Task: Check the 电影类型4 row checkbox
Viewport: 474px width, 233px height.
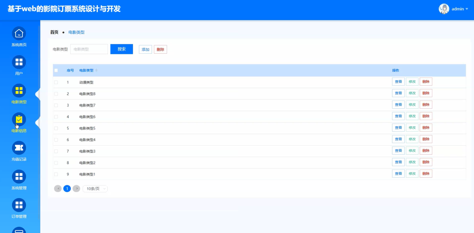Action: (56, 140)
